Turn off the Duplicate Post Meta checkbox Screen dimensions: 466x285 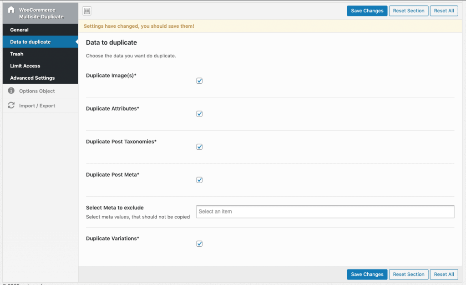199,180
